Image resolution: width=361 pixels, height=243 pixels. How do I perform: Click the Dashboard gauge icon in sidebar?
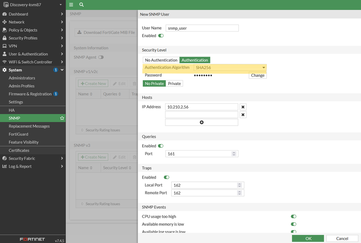click(5, 14)
